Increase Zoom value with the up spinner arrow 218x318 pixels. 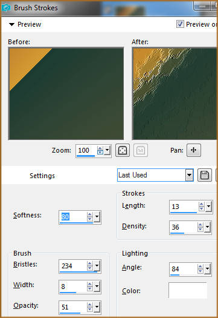100,148
